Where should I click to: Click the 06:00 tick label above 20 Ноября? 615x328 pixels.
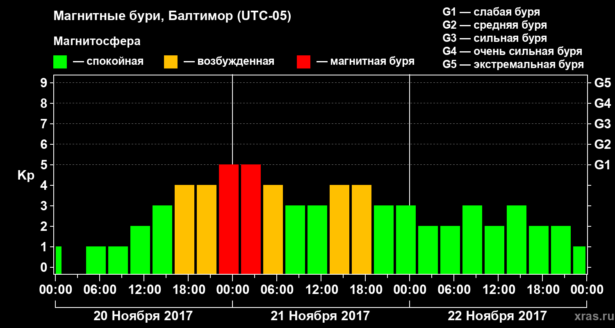pyautogui.click(x=100, y=290)
